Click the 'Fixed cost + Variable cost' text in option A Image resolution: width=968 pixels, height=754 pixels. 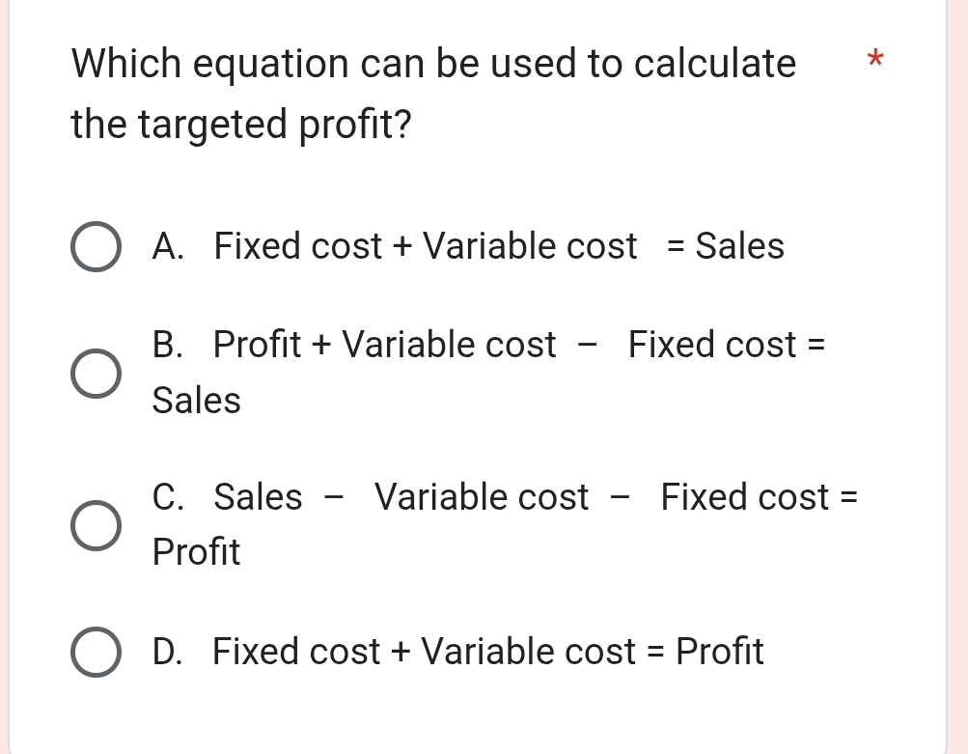point(425,246)
